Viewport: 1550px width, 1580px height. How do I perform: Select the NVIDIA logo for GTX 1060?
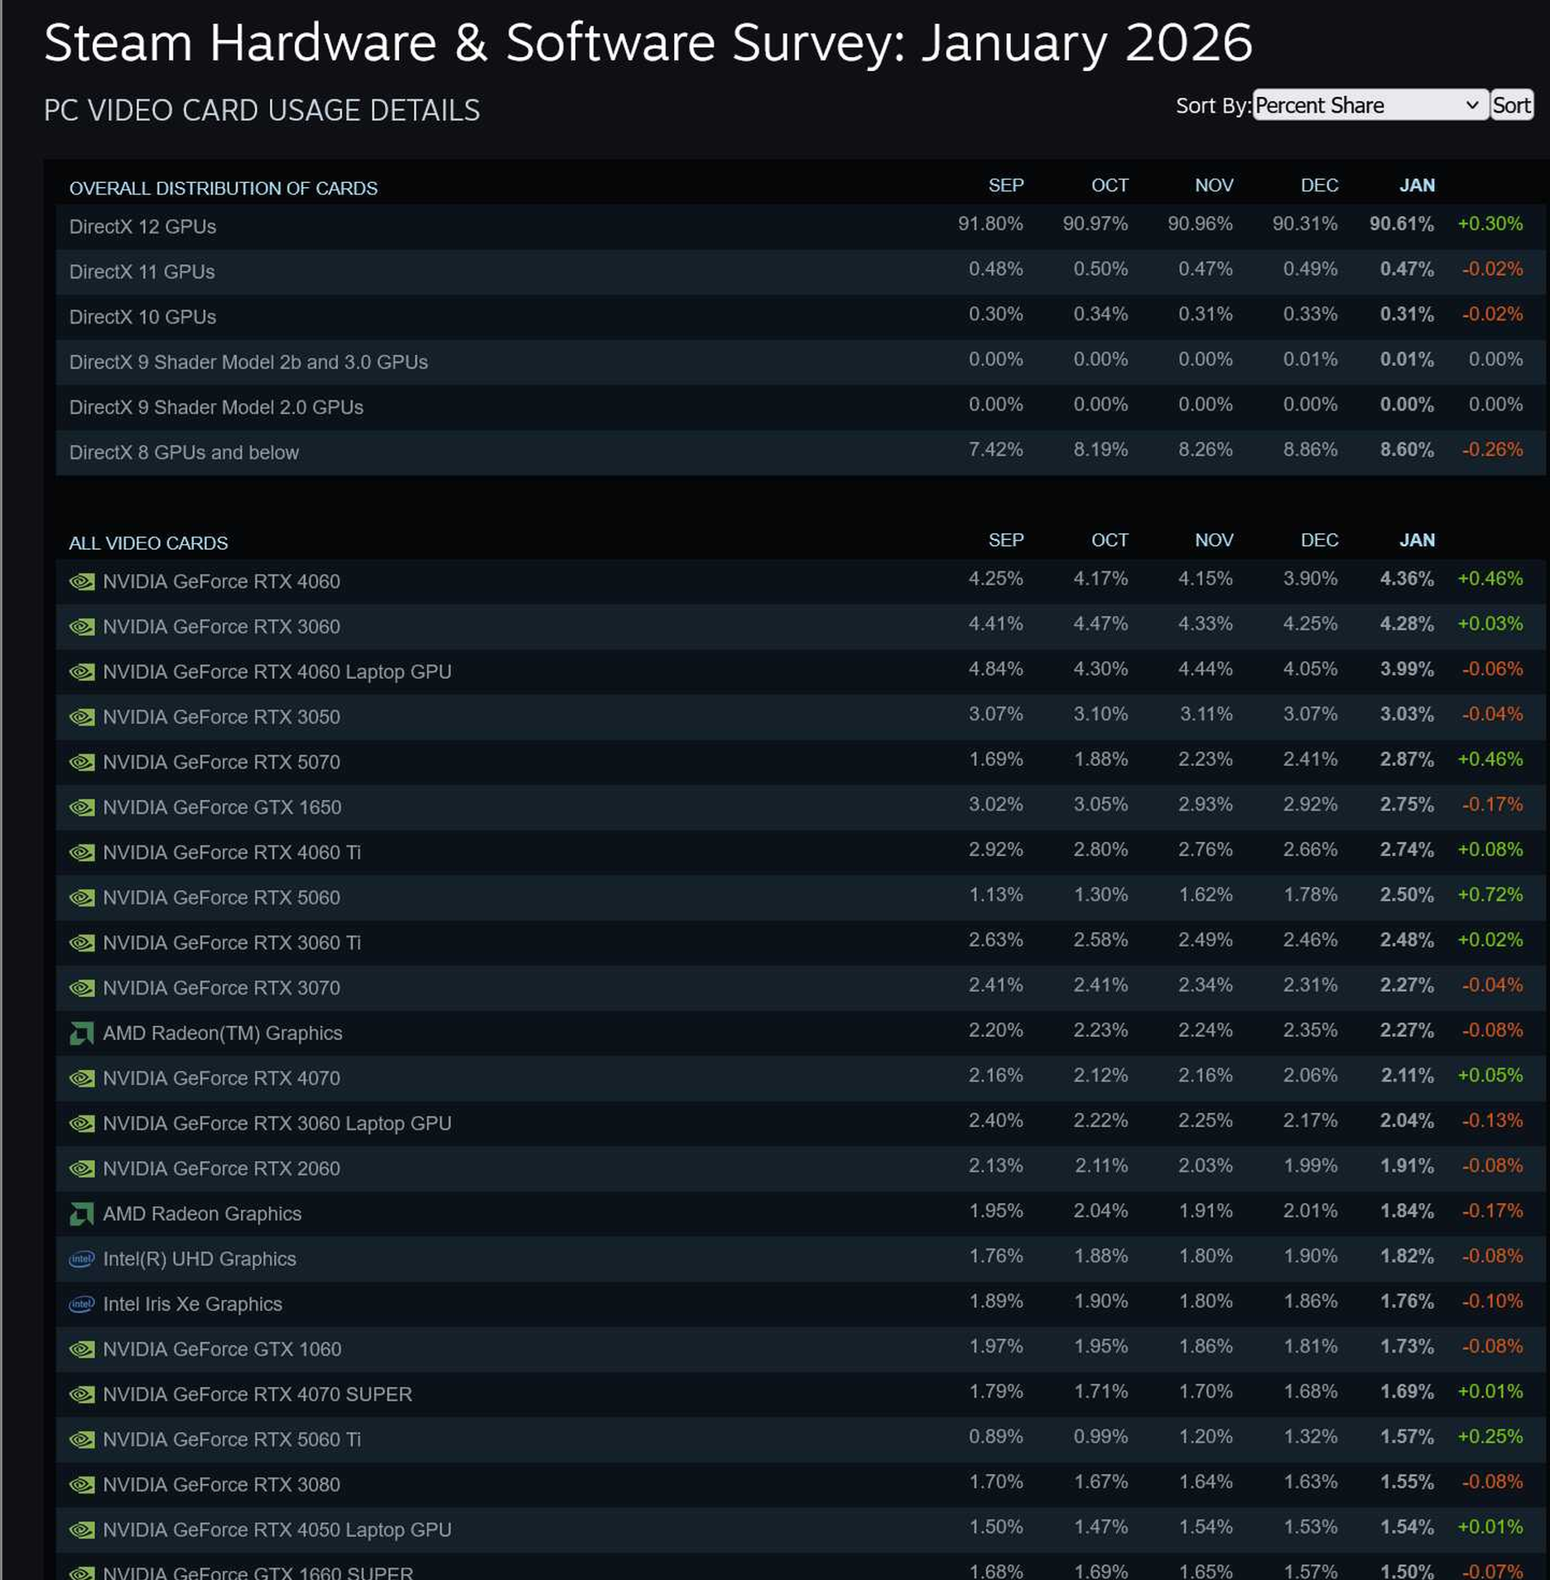pyautogui.click(x=82, y=1349)
